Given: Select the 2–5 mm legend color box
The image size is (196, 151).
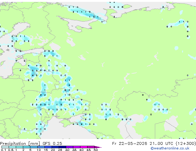Looking at the screenshot, I should [x=27, y=147].
